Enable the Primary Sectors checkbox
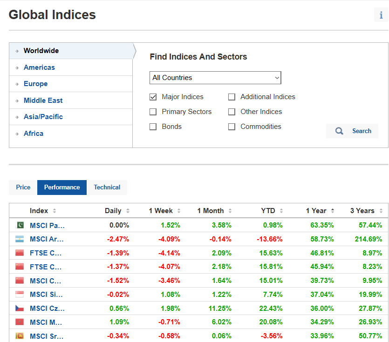The height and width of the screenshot is (342, 389). pyautogui.click(x=153, y=112)
